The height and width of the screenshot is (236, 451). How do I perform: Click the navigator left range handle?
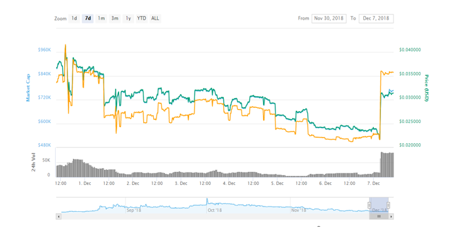(369, 205)
